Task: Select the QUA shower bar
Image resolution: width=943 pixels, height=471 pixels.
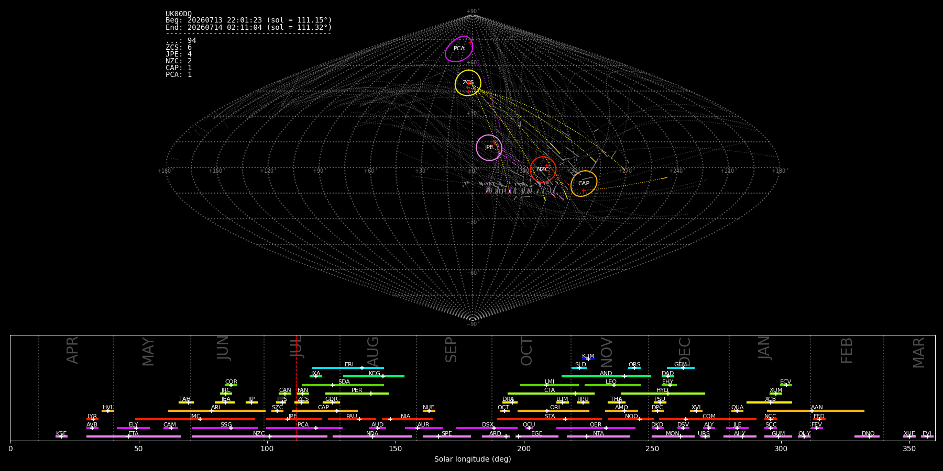Action: (x=737, y=411)
